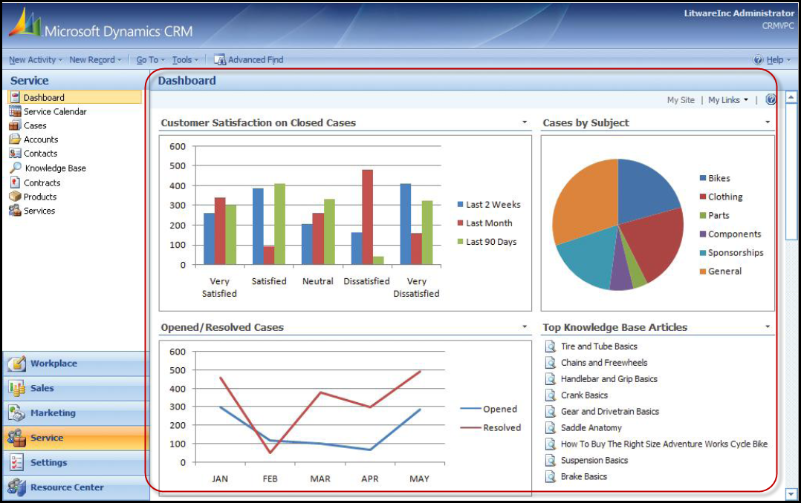
Task: Click the Cases briefcase icon
Action: pyautogui.click(x=15, y=125)
